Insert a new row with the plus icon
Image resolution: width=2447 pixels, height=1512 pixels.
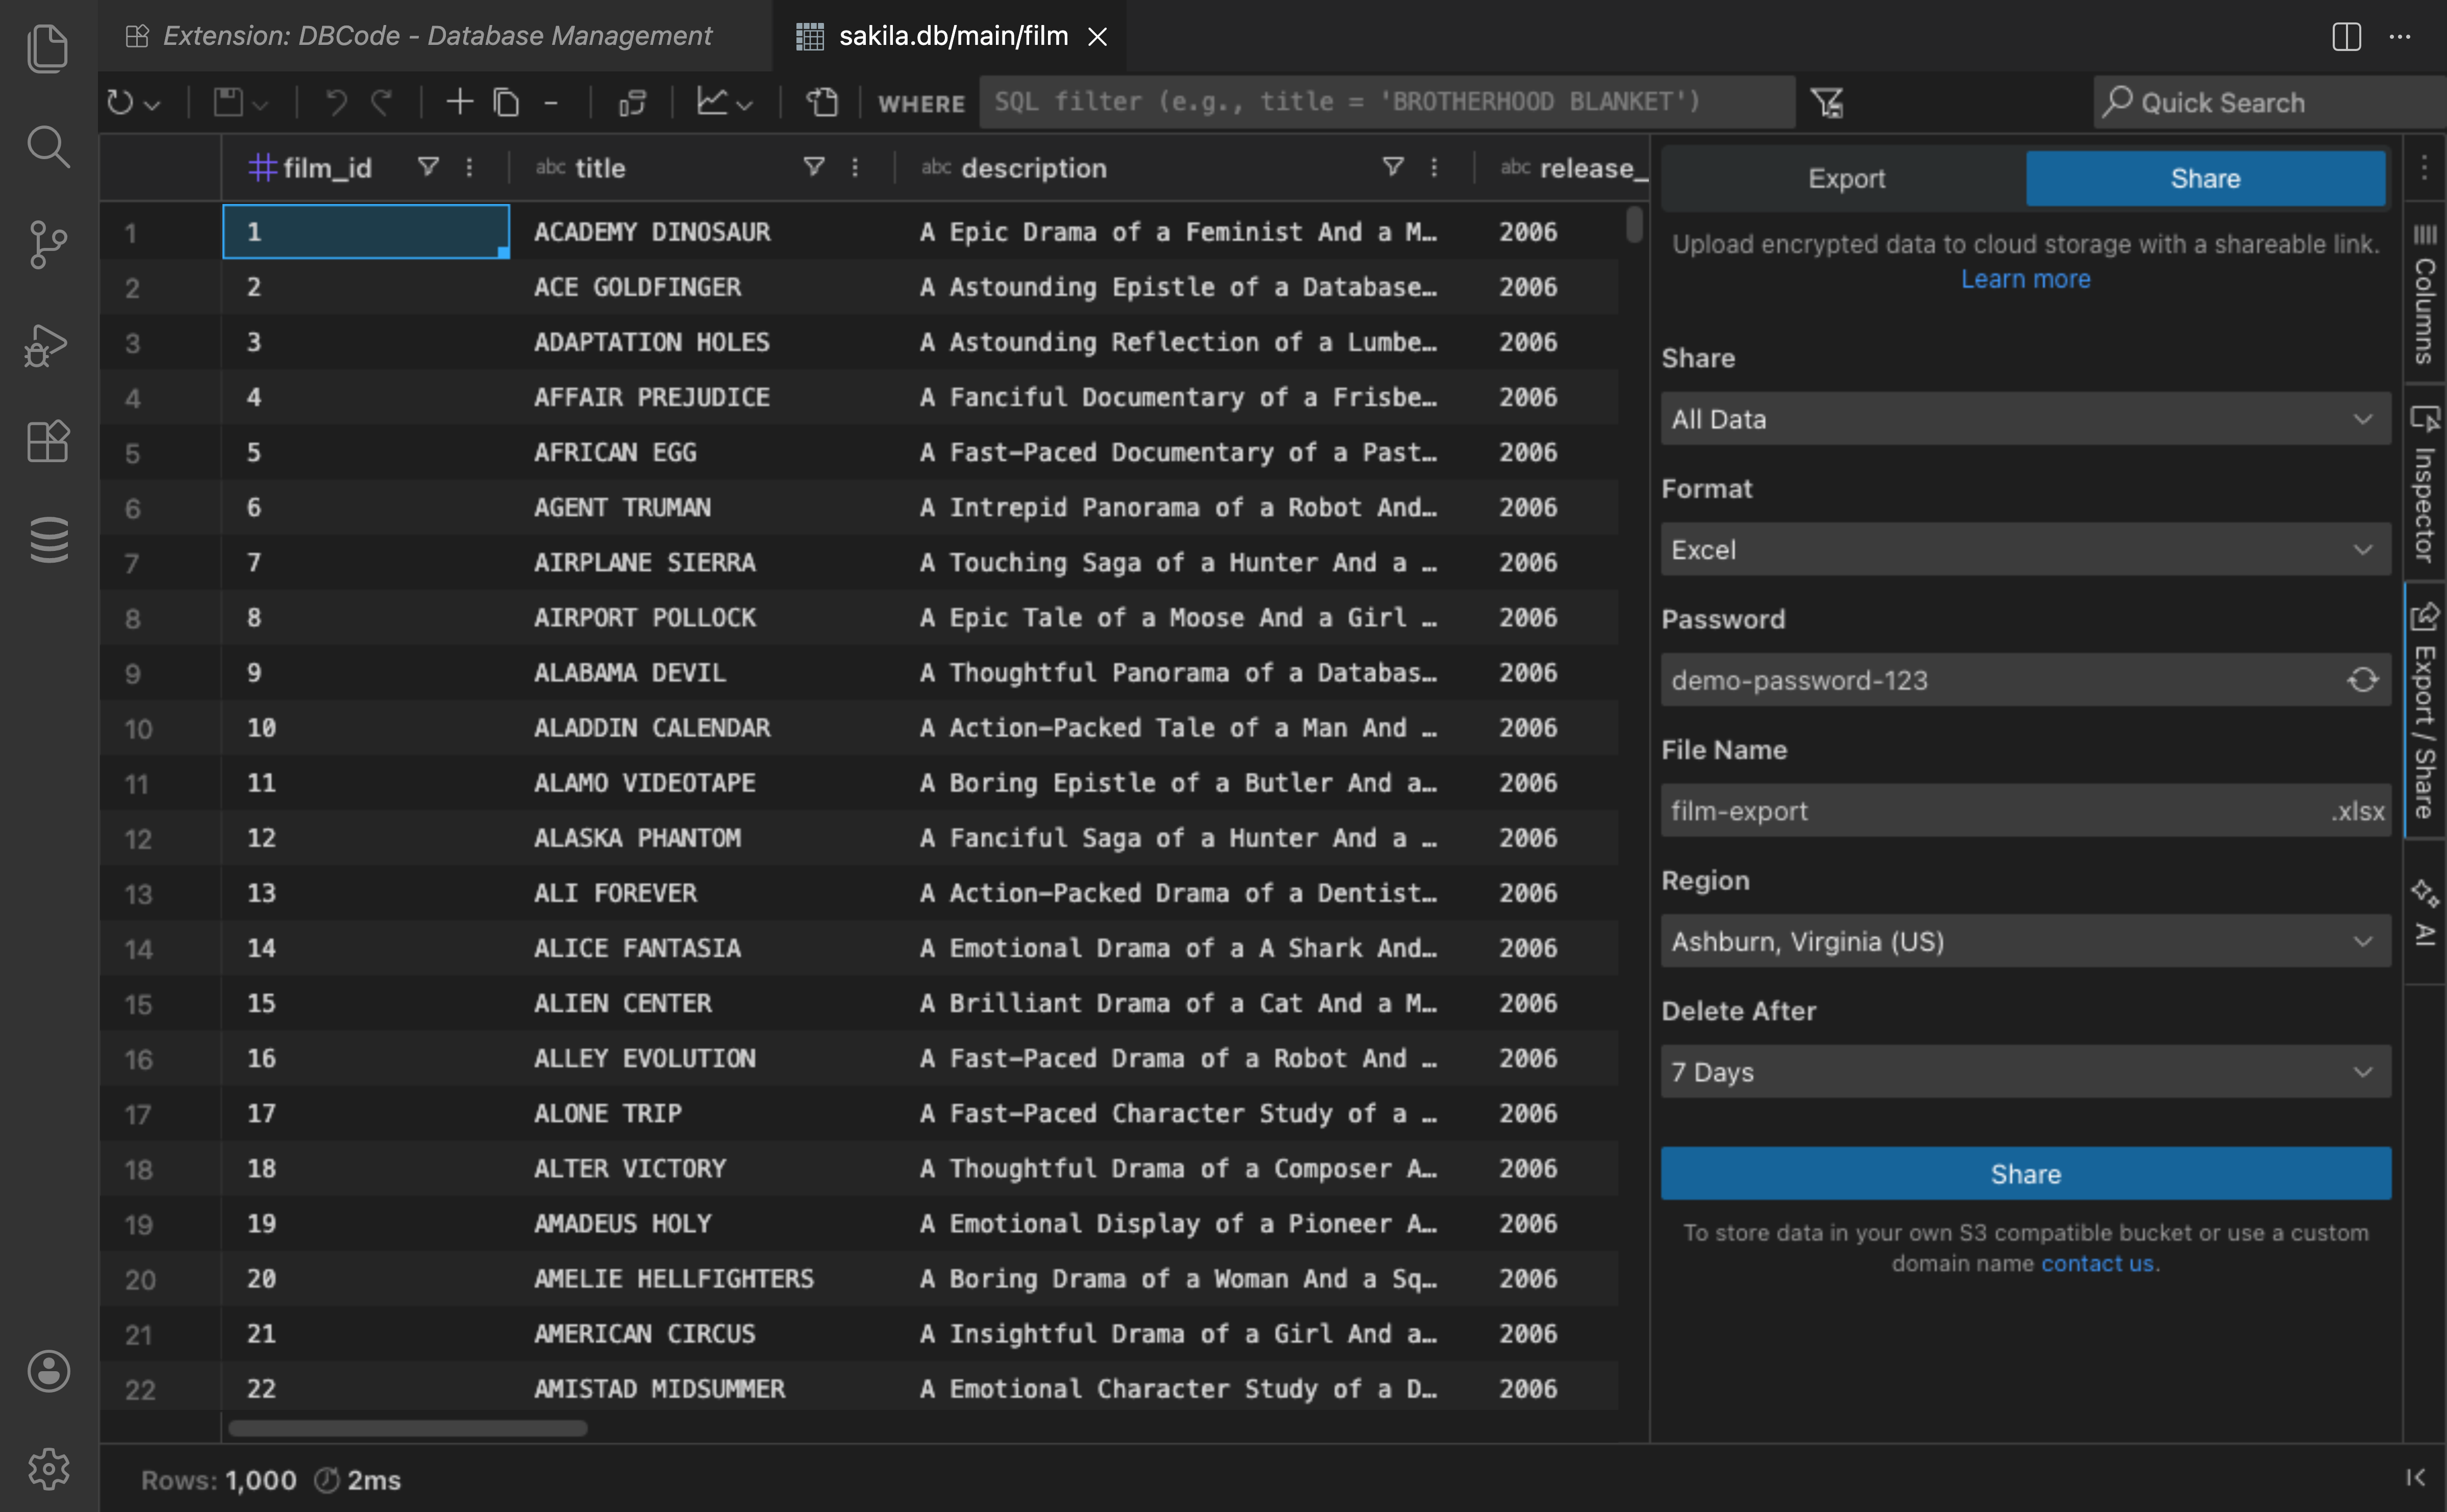[x=459, y=101]
